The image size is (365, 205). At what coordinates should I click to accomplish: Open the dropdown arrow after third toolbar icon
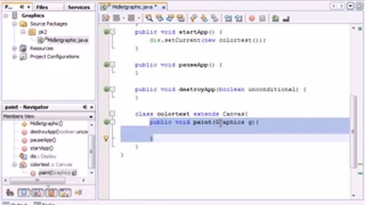(x=139, y=18)
